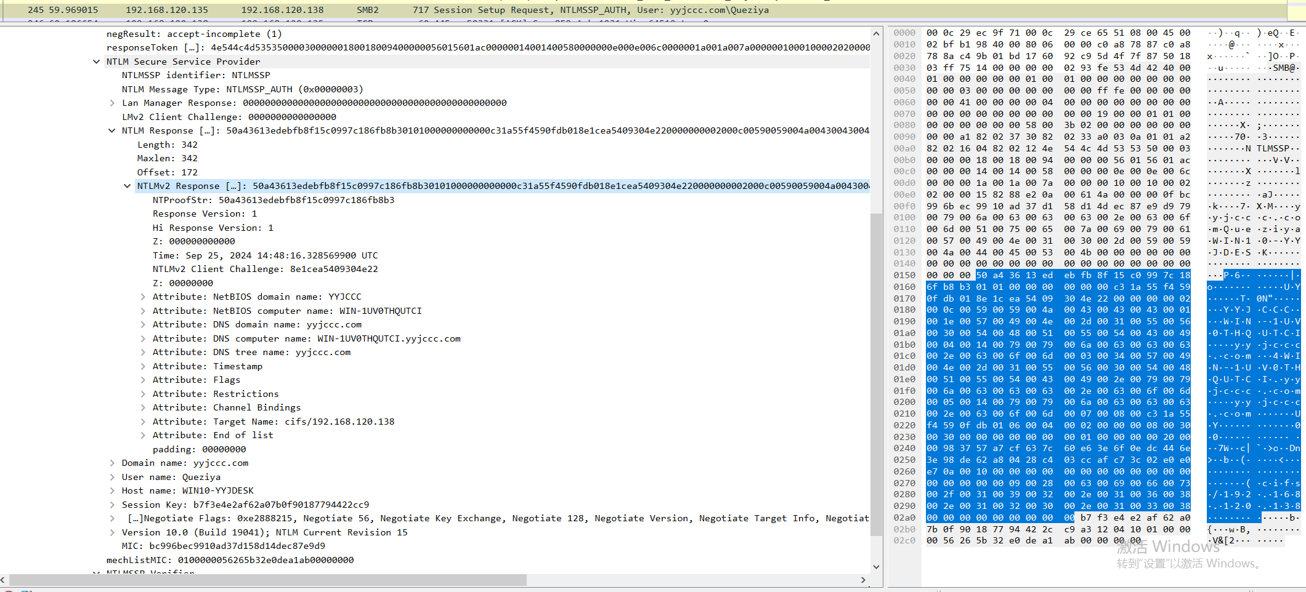Select the Time Sep 25, 2024 field
Screen dimensions: 1306x592
click(265, 255)
